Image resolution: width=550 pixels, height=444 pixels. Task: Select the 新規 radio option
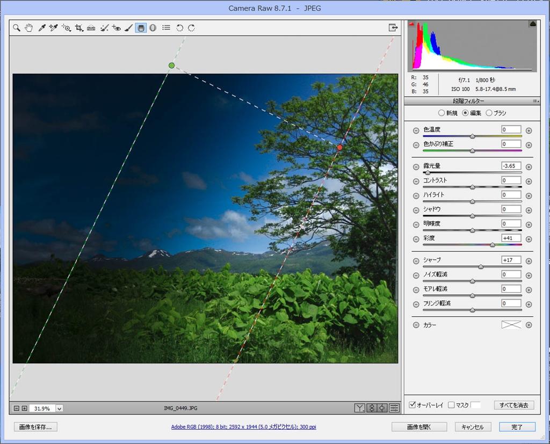click(x=442, y=113)
